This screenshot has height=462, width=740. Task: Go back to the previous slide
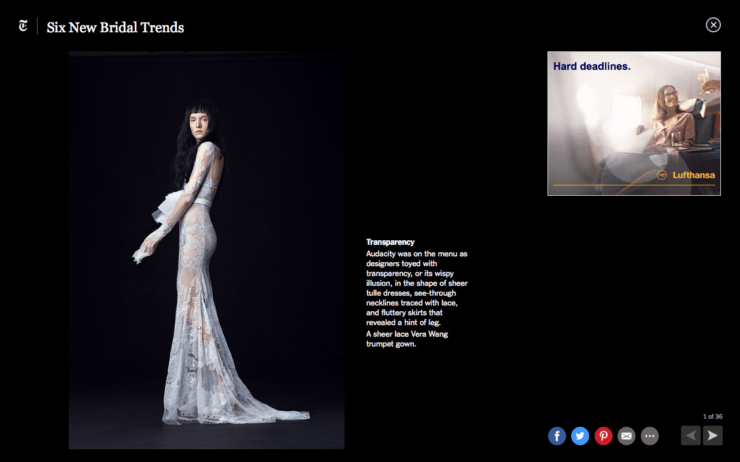point(690,435)
